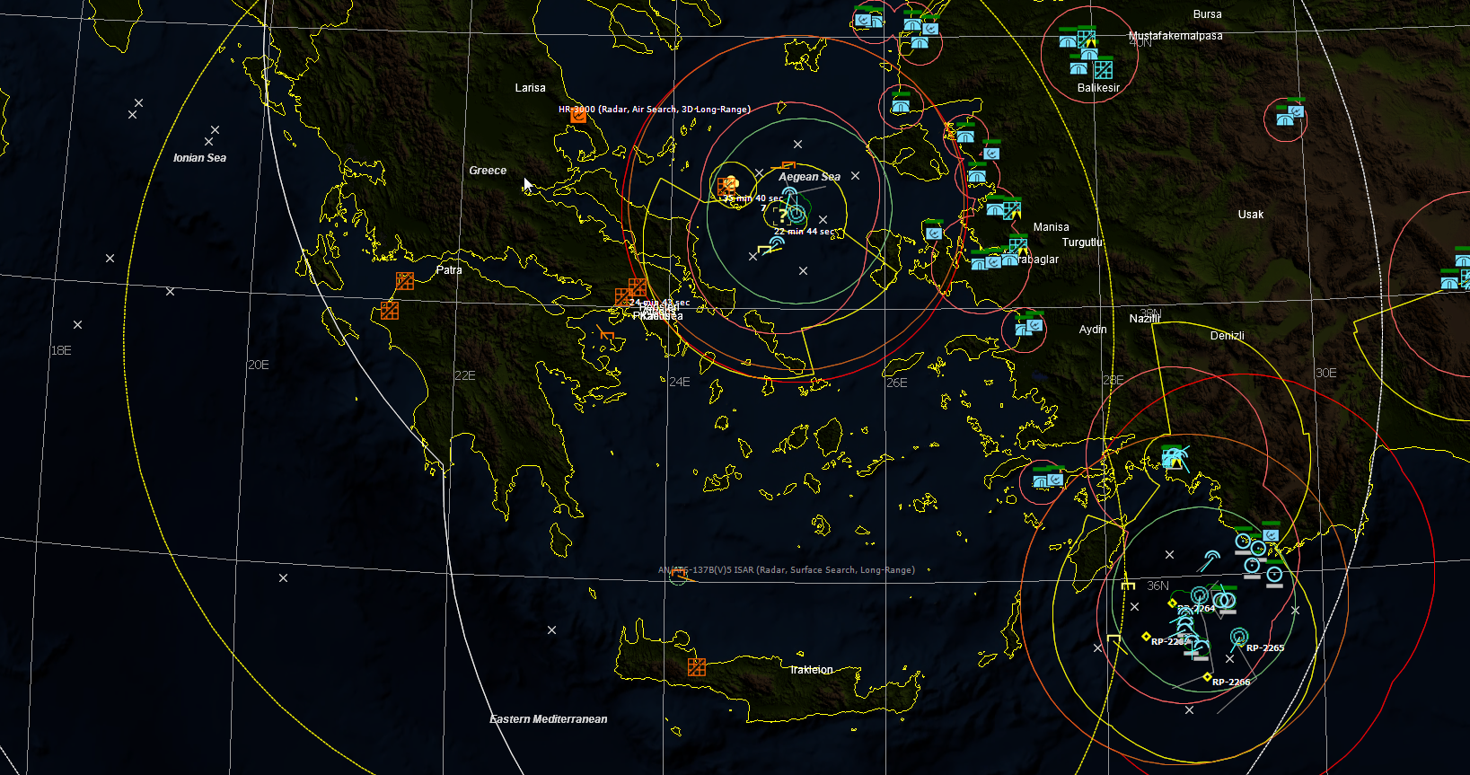This screenshot has width=1470, height=775.
Task: Click the hatched airbase icon above Balikesir label
Action: pos(1104,70)
